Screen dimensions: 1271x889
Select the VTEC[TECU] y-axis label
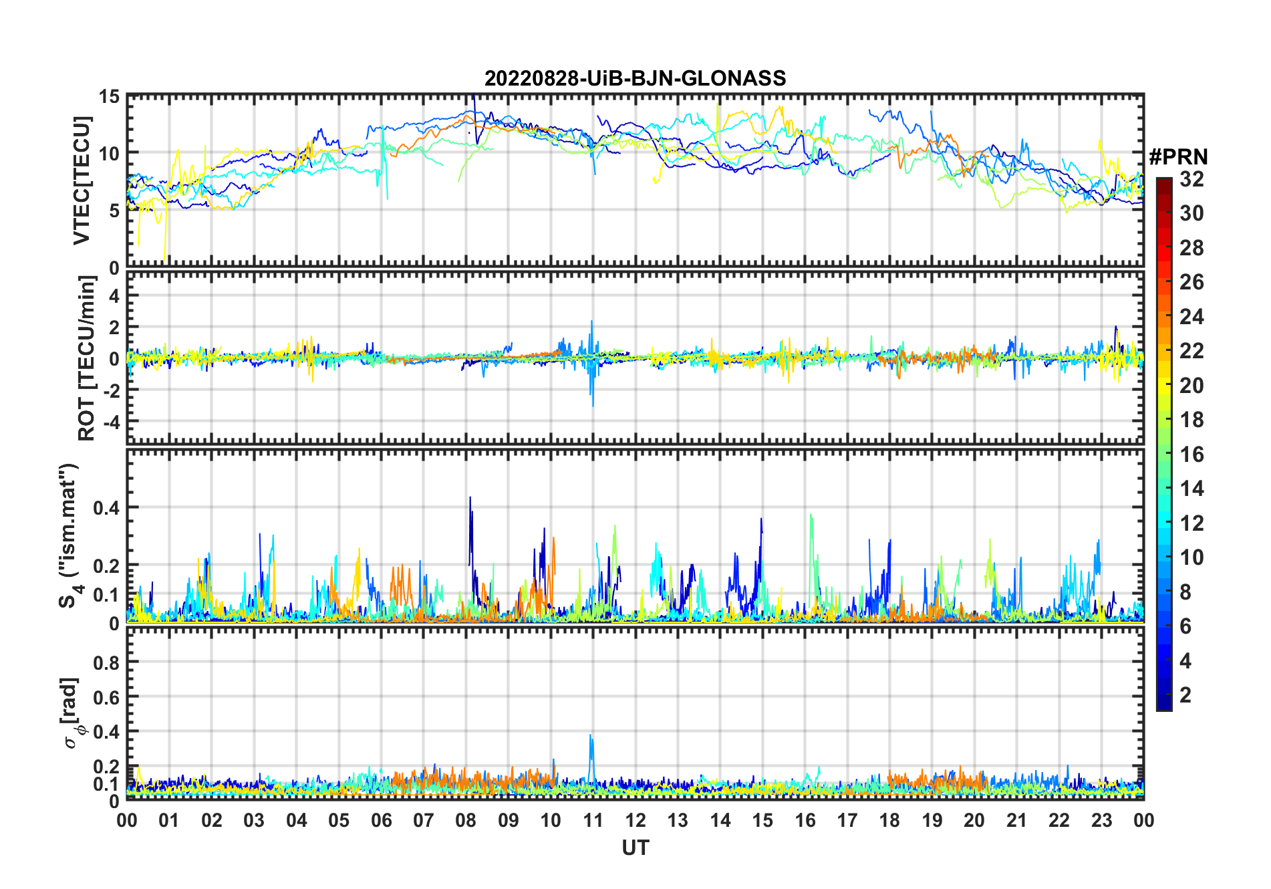82,180
